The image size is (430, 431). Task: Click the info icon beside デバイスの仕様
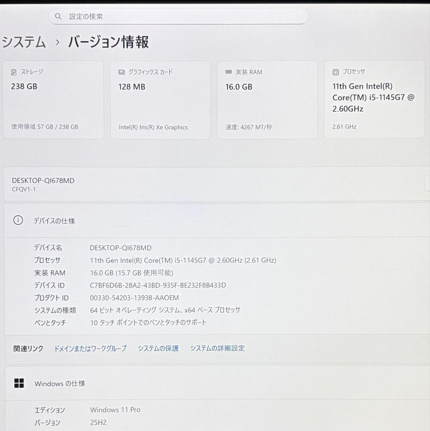[x=18, y=221]
